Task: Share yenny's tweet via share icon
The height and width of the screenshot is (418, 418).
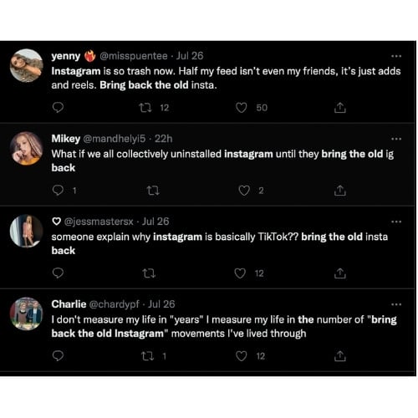Action: click(340, 108)
